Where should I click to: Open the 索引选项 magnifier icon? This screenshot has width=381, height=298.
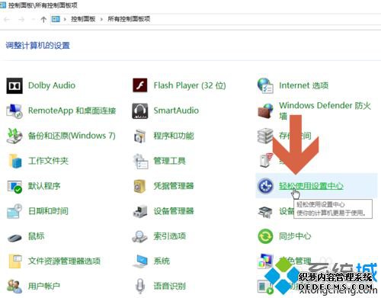coord(139,236)
